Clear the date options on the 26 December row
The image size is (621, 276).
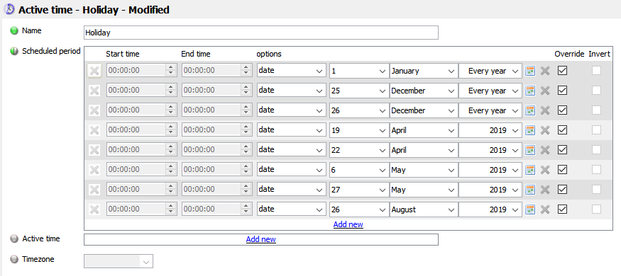(545, 110)
